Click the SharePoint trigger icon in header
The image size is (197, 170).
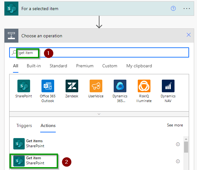(x=11, y=9)
